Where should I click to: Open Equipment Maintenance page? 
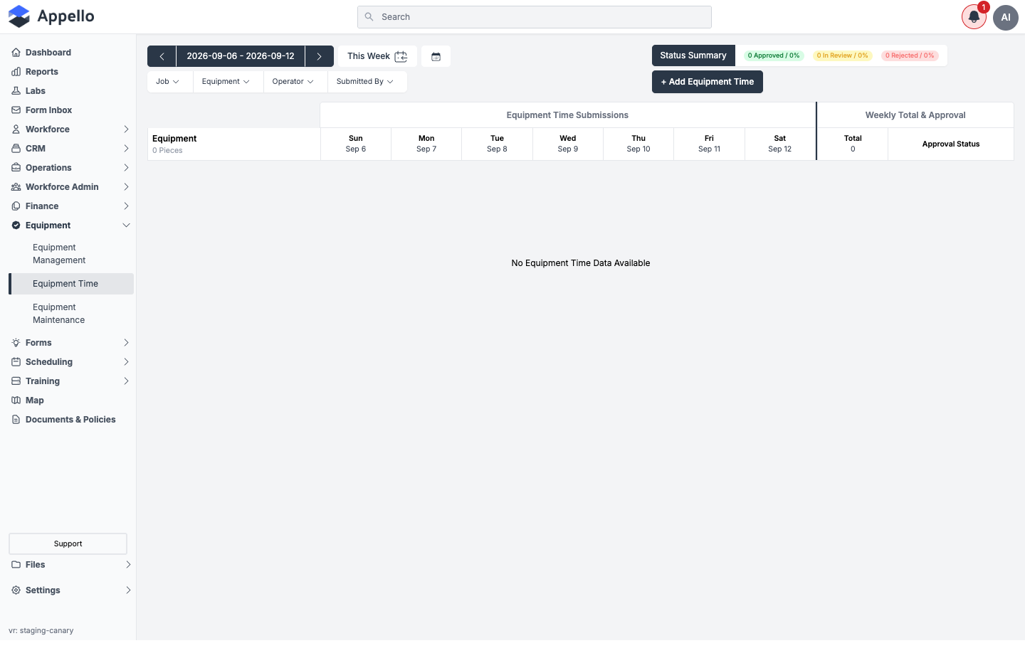71,314
